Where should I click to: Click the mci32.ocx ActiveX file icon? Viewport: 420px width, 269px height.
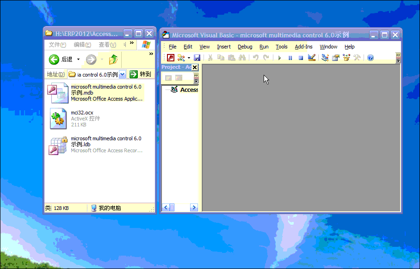pyautogui.click(x=58, y=119)
